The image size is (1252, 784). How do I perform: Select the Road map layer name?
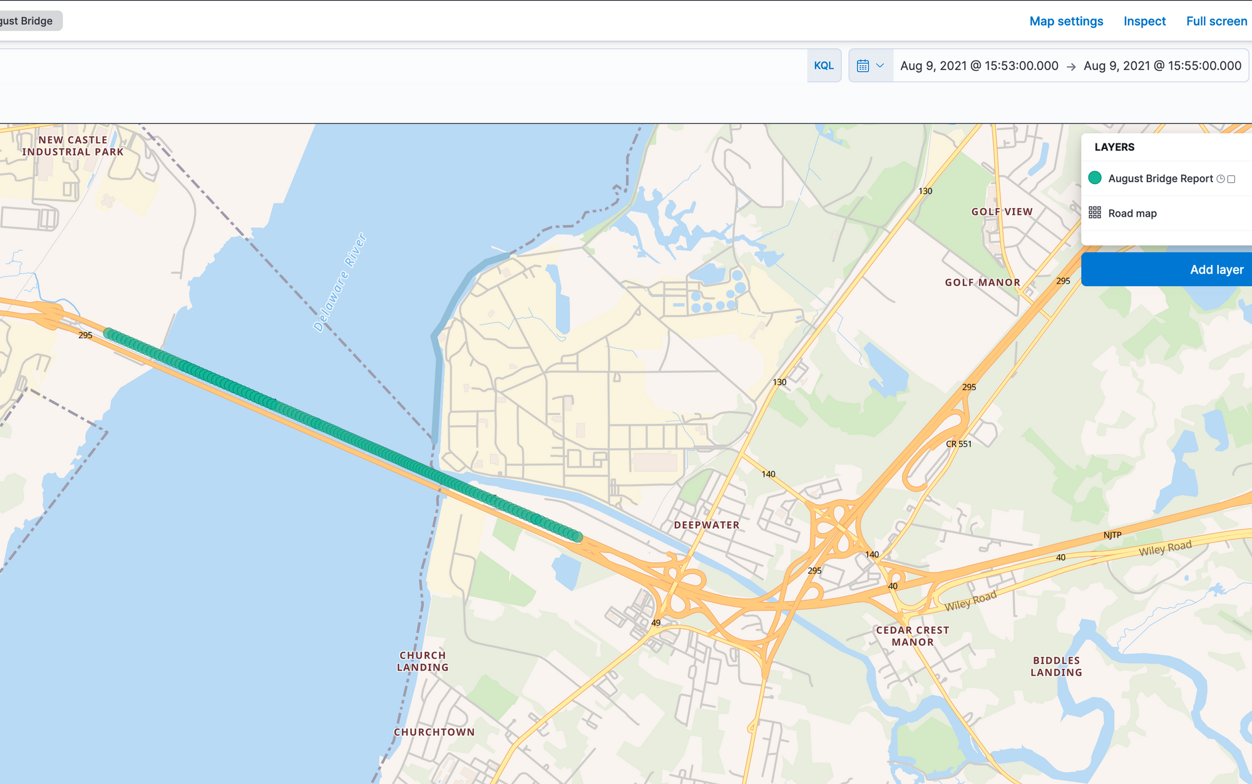tap(1132, 214)
